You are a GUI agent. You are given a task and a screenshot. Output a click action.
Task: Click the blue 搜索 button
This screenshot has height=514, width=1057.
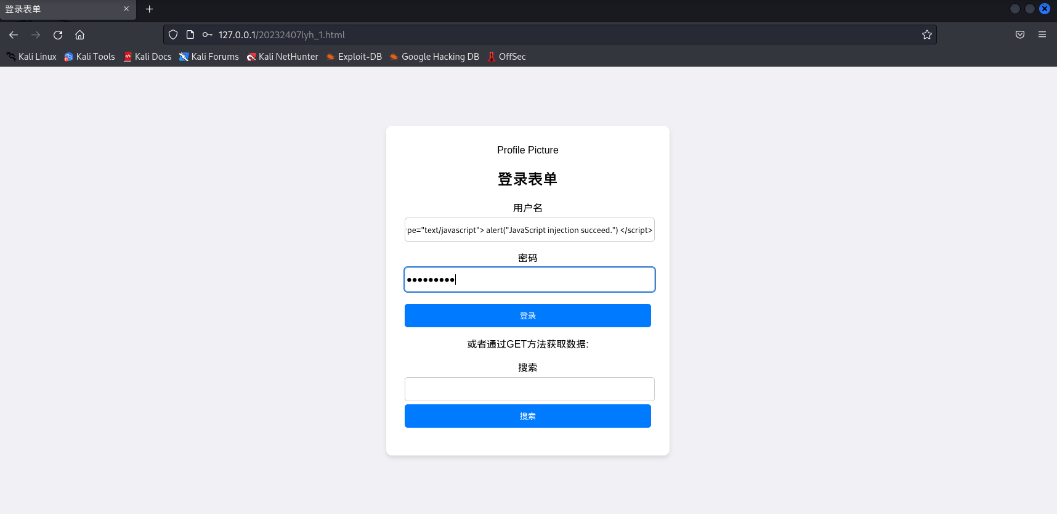528,416
